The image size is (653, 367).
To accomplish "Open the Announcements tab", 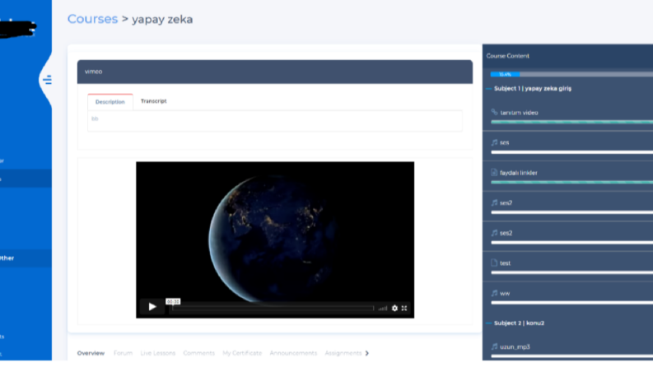I will (x=293, y=353).
